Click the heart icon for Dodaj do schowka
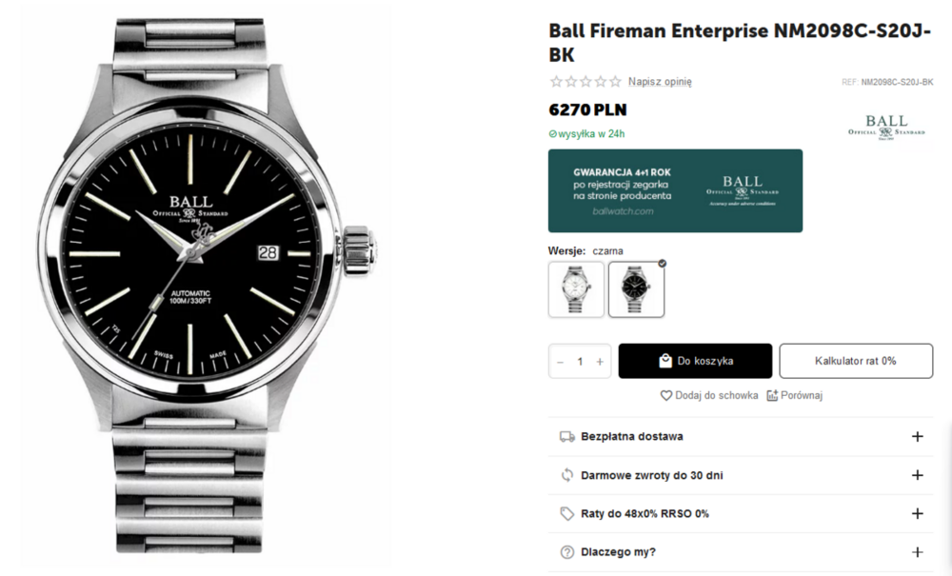 click(x=666, y=395)
